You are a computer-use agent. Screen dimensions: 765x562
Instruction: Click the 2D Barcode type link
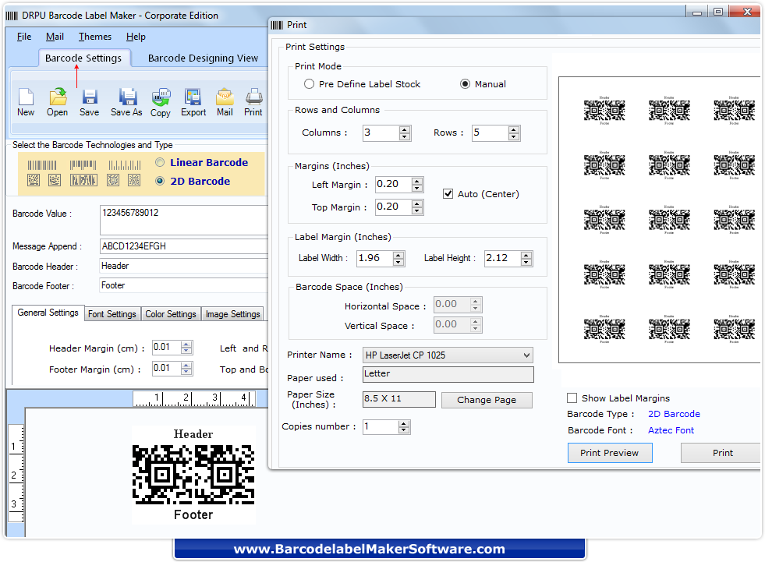[x=674, y=414]
